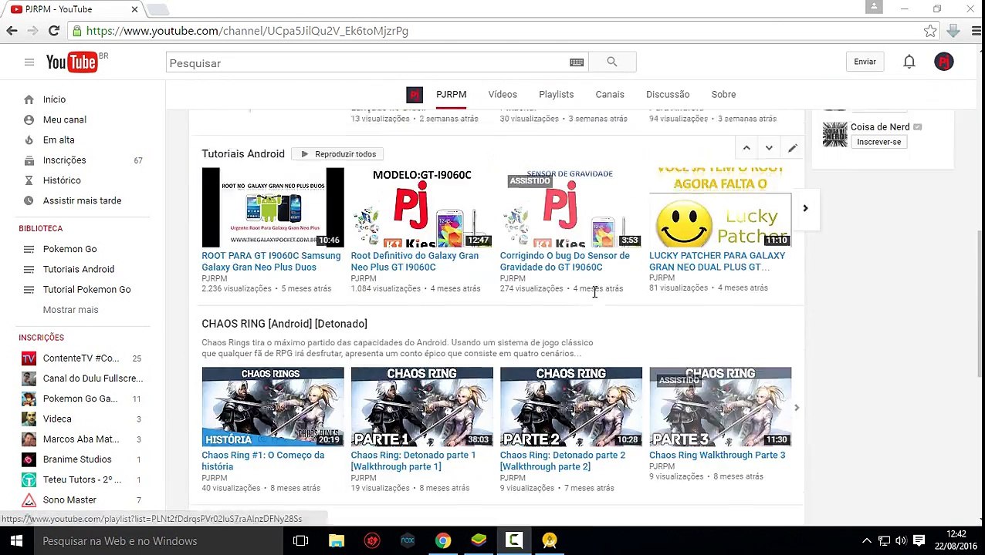Open Chaos Ring Parte 2 thumbnail
985x555 pixels.
coord(570,407)
